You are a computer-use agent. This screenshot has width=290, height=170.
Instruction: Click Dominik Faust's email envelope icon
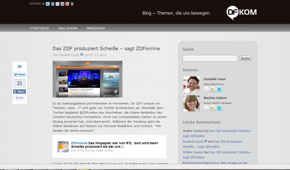point(206,89)
